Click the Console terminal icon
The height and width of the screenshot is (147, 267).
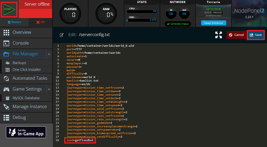tap(6, 43)
